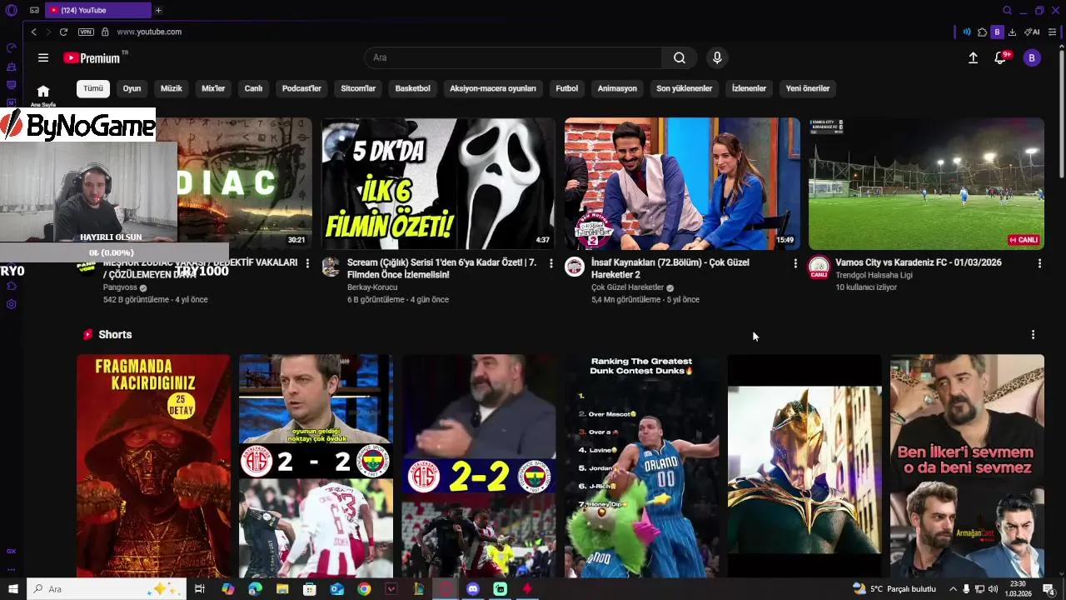Open more options for Vamos City video

1039,263
